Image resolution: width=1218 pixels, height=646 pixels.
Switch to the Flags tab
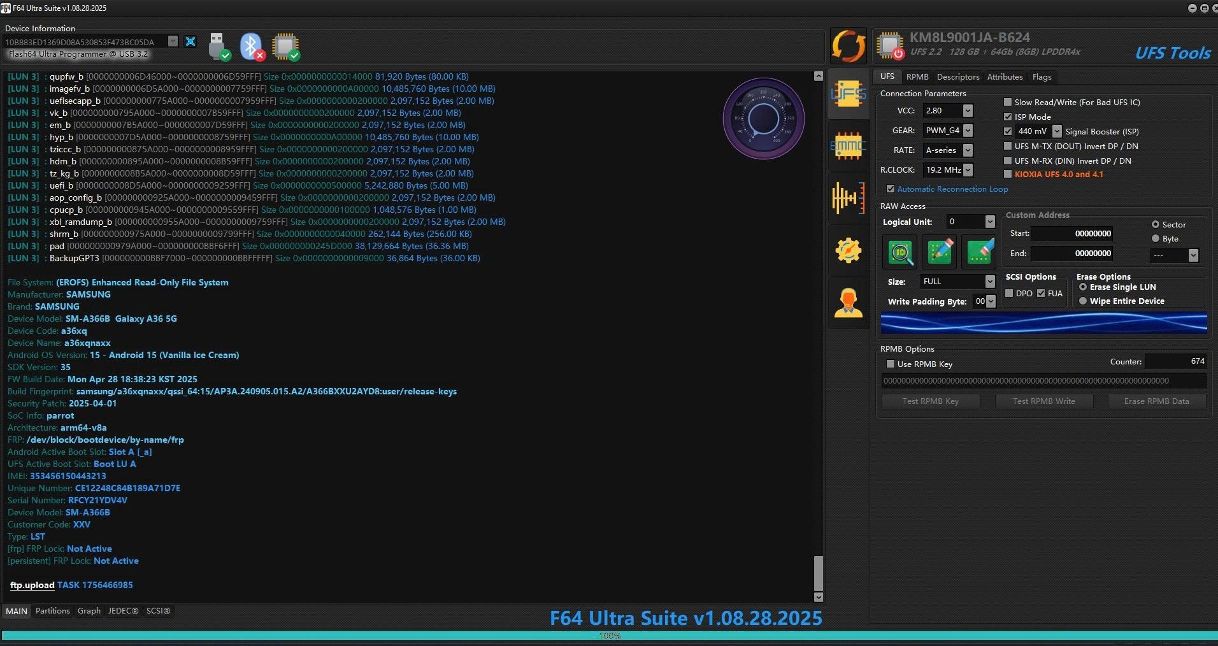click(1042, 76)
